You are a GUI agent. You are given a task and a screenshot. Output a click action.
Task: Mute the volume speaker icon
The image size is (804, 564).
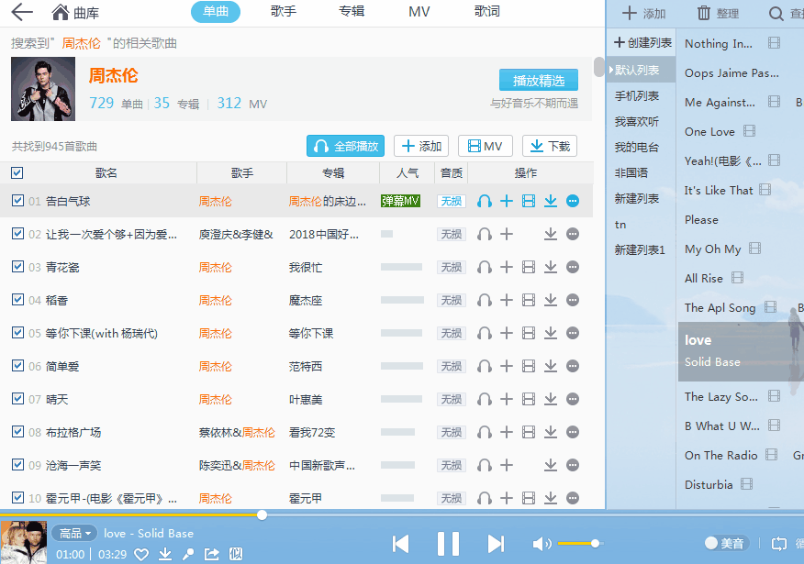tap(542, 544)
